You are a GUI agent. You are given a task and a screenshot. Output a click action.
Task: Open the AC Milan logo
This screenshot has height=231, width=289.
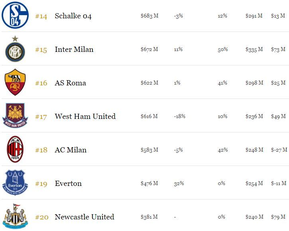(x=15, y=149)
